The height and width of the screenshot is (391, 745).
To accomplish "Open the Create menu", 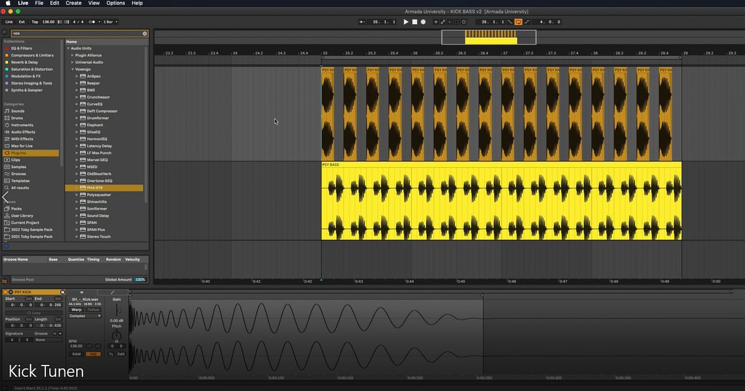I will point(73,3).
